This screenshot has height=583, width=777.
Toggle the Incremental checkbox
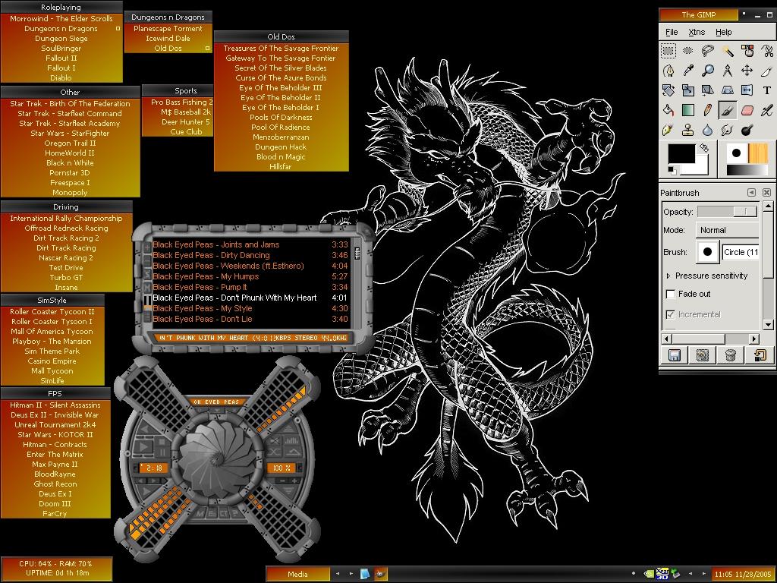coord(671,314)
